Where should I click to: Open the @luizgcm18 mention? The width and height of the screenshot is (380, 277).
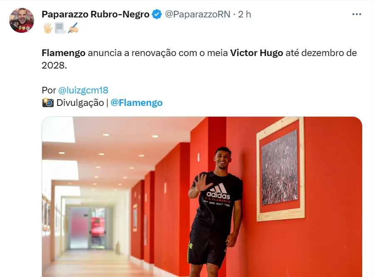(x=83, y=90)
